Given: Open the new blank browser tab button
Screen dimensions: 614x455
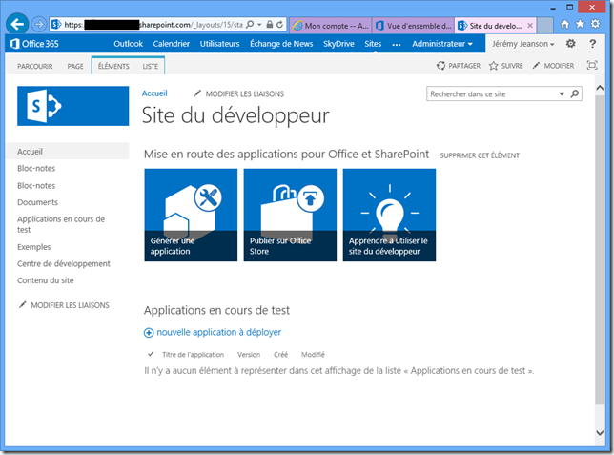Looking at the screenshot, I should [544, 25].
